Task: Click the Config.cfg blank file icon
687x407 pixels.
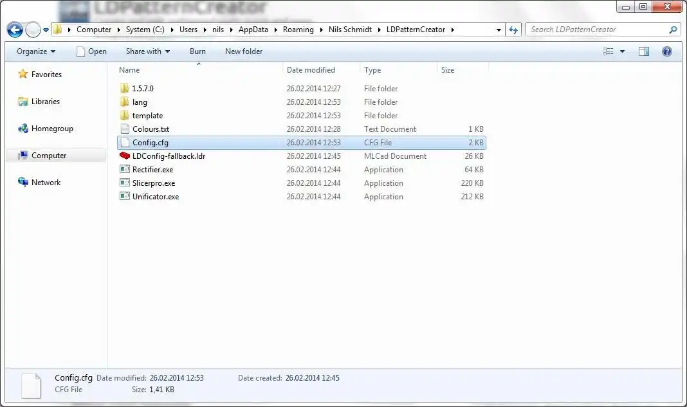Action: [x=125, y=142]
